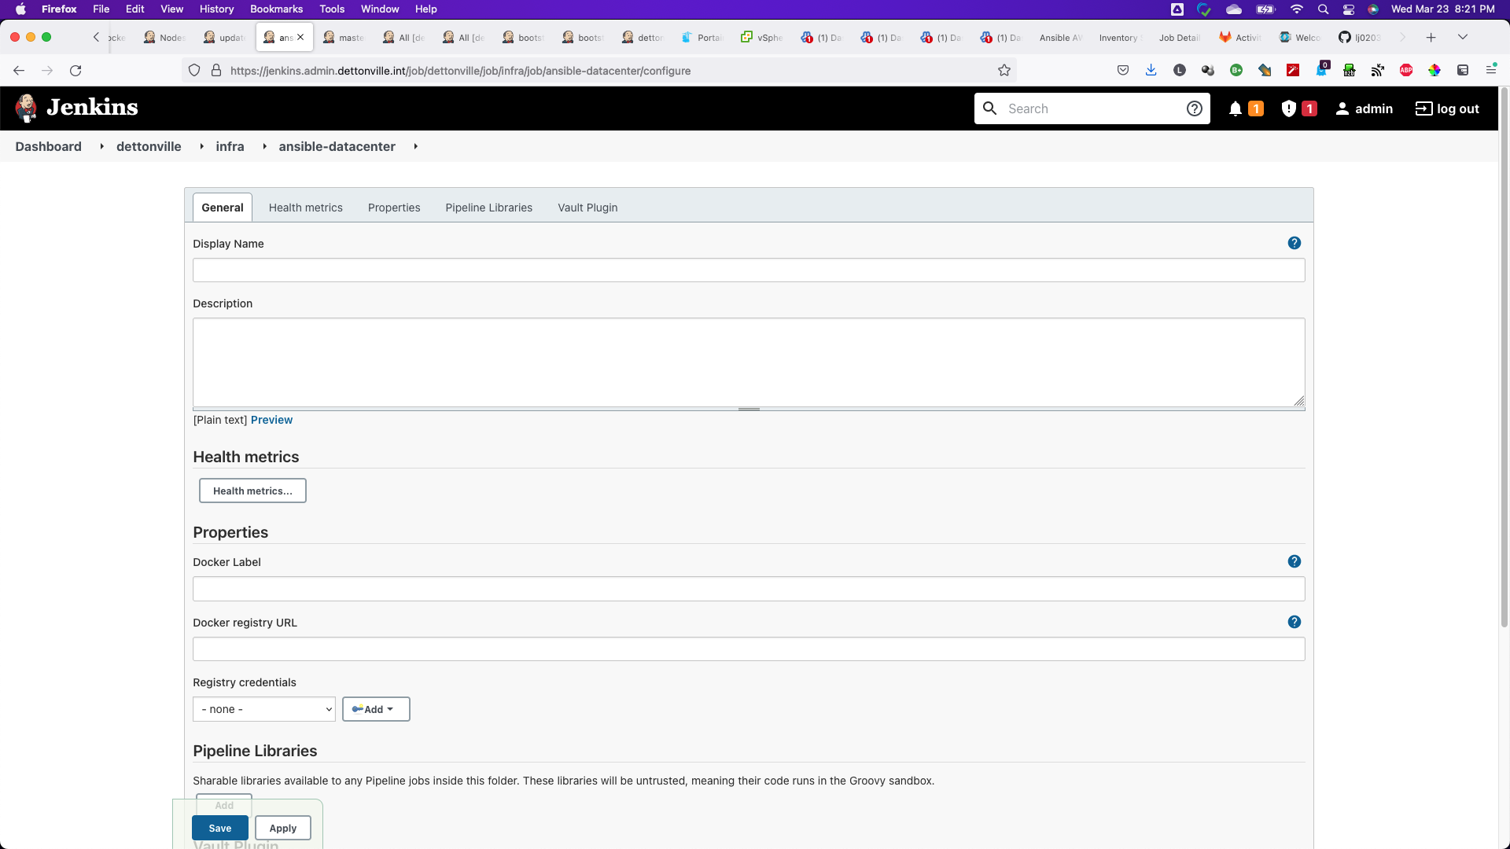Switch to the Vault Plugin tab
This screenshot has width=1510, height=849.
click(587, 208)
